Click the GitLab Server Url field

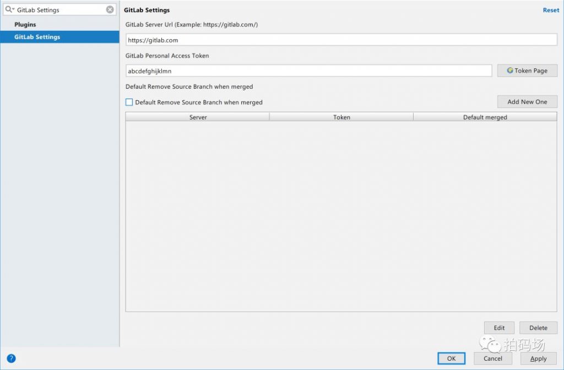(x=341, y=40)
